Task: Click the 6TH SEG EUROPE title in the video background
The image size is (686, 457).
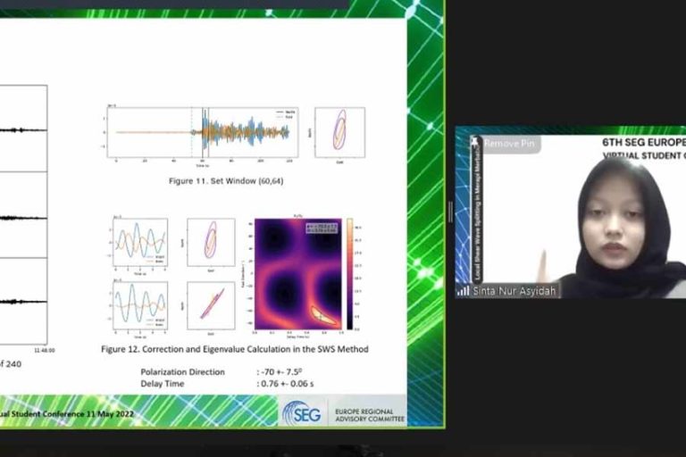Action: [x=644, y=142]
